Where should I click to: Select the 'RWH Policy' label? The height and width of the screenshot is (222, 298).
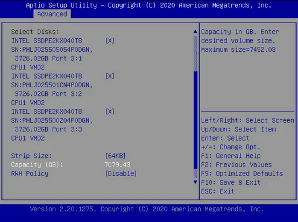coord(30,174)
